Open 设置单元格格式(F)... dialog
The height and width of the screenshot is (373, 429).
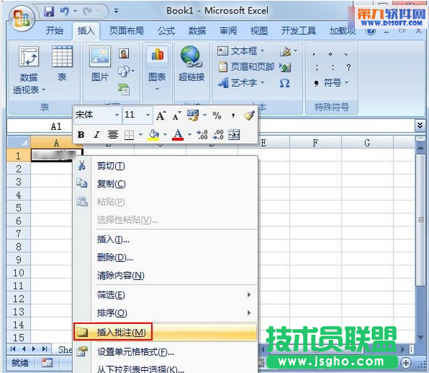click(165, 352)
